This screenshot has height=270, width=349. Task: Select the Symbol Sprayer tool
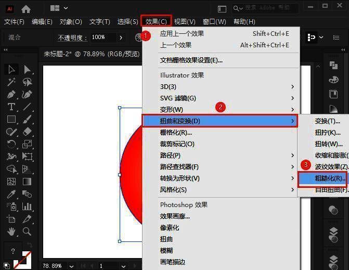click(x=11, y=207)
